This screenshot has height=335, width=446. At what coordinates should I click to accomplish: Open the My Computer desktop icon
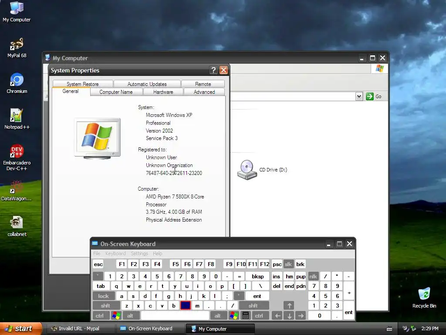pos(17,12)
